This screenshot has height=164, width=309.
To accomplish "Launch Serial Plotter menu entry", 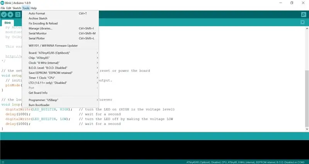I will point(60,38).
